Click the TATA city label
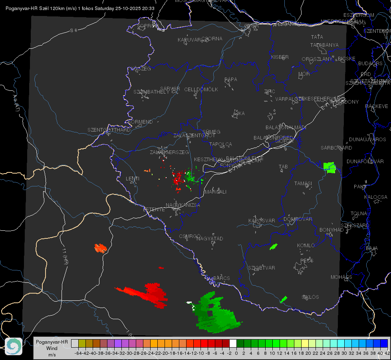 (x=317, y=37)
